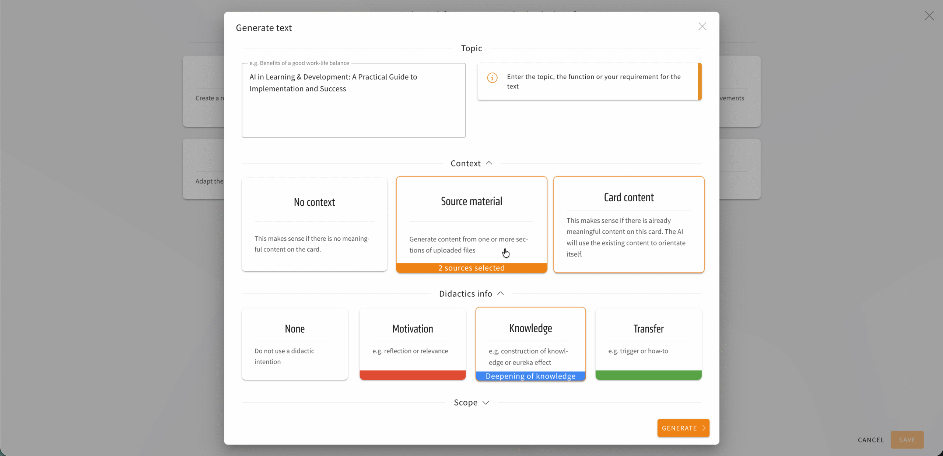The image size is (943, 456).
Task: Choose the Motivation didactics card
Action: (413, 340)
